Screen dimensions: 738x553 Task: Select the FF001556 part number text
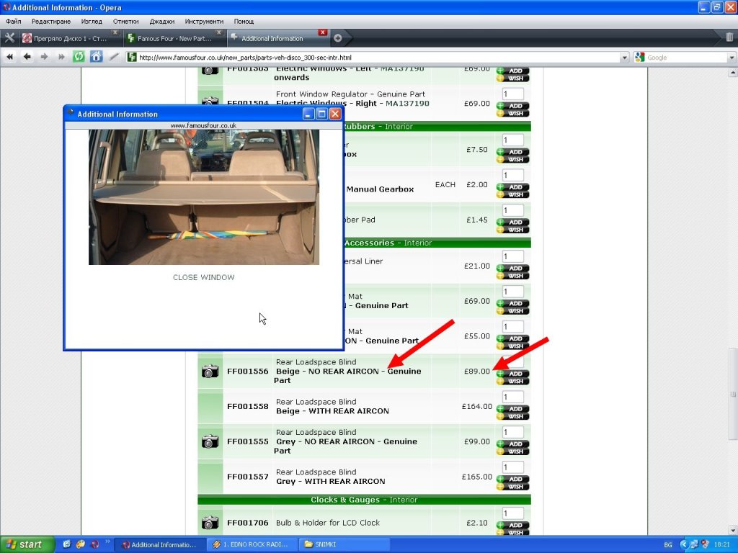click(248, 371)
